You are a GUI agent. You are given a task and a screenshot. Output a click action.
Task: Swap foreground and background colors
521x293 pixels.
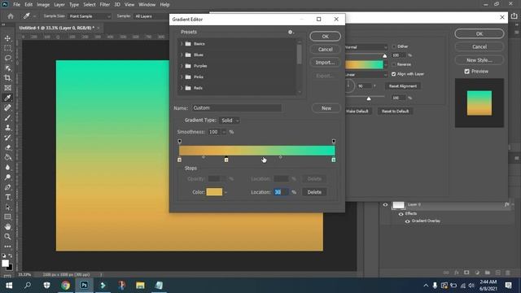coord(11,256)
